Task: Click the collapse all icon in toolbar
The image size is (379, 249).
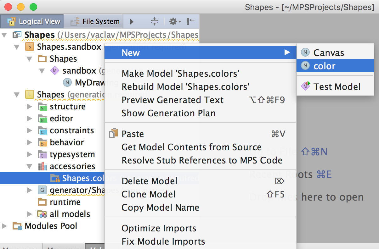Action: (x=154, y=21)
